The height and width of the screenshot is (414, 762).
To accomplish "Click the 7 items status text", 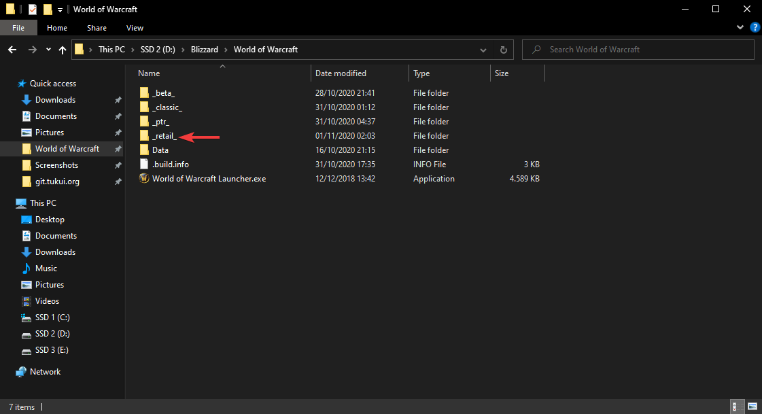I will tap(22, 407).
